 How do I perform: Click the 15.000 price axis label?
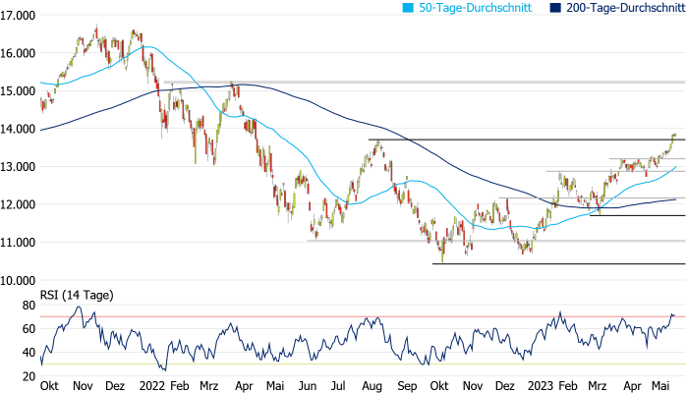click(18, 91)
